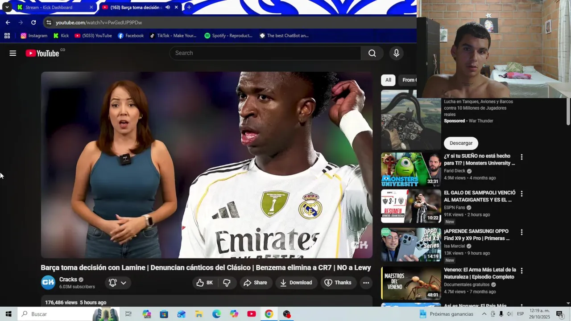Open the YouTube hamburger guide menu
571x321 pixels.
coord(13,53)
